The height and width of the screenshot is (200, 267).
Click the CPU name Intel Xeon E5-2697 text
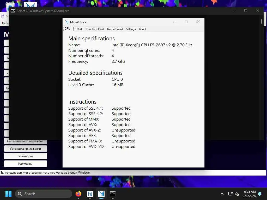point(152,45)
